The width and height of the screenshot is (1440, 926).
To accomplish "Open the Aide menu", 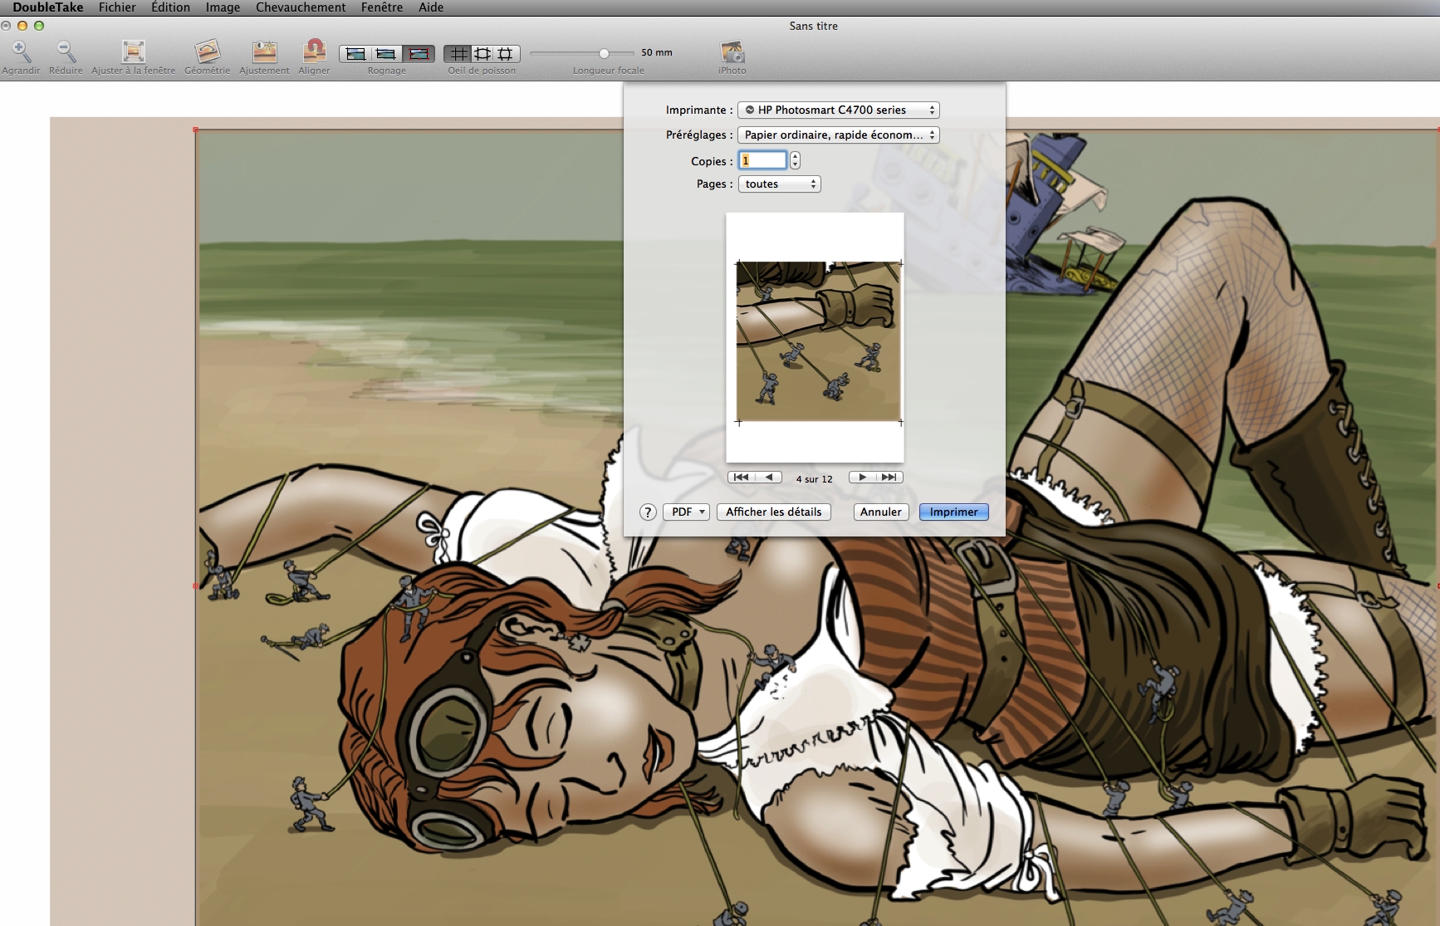I will tap(431, 7).
